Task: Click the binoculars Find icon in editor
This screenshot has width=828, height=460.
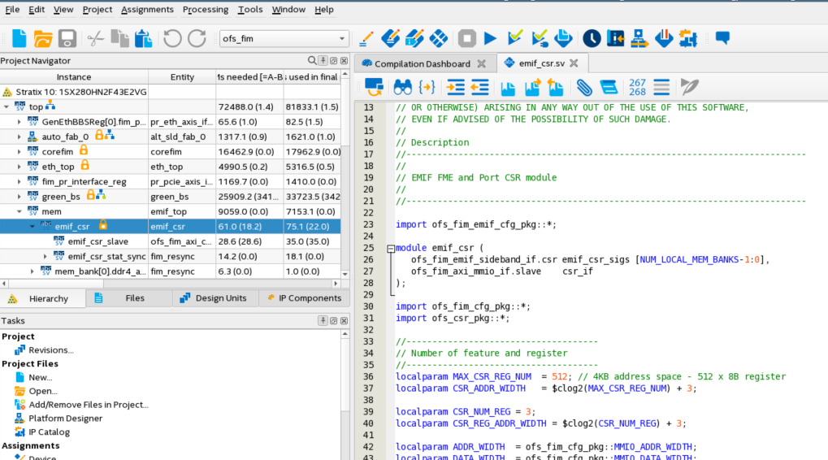Action: 402,87
